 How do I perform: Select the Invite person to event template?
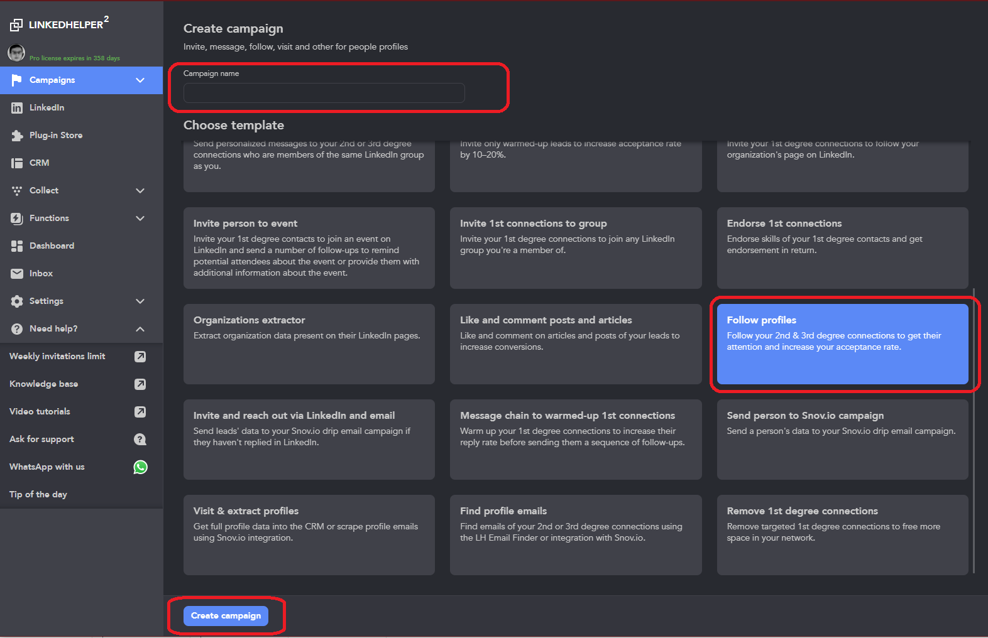pyautogui.click(x=309, y=248)
